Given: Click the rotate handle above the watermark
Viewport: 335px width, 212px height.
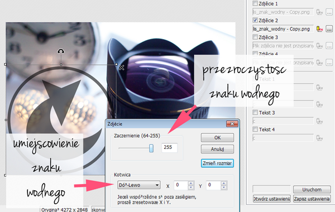Looking at the screenshot, I should [x=61, y=51].
